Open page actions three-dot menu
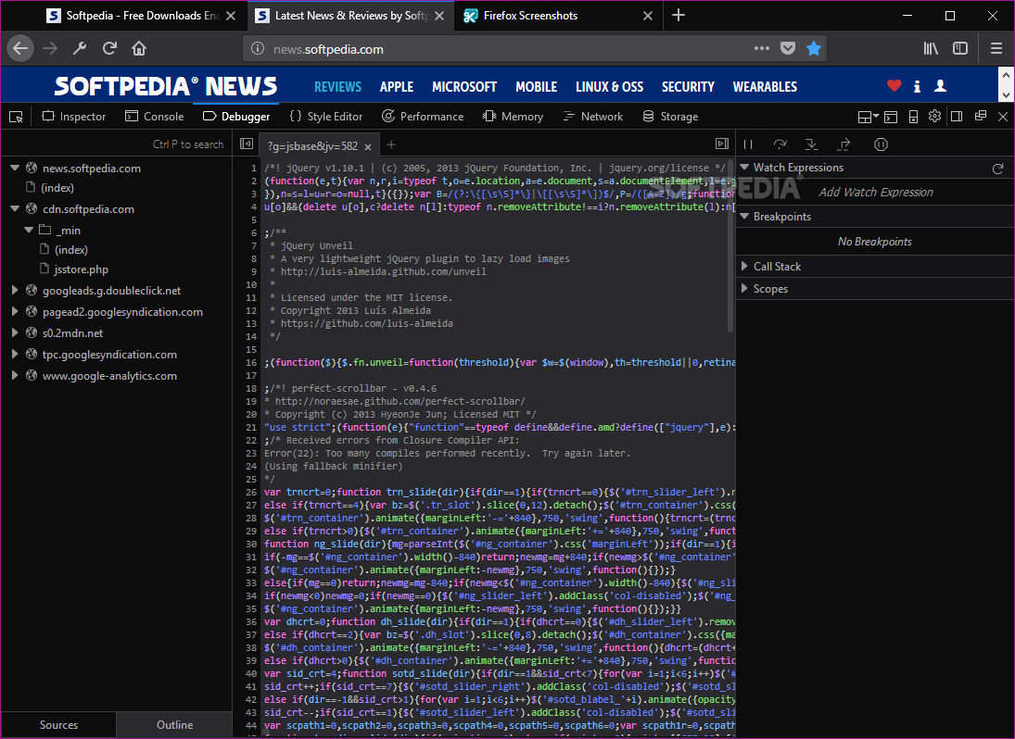The image size is (1015, 739). pos(762,48)
